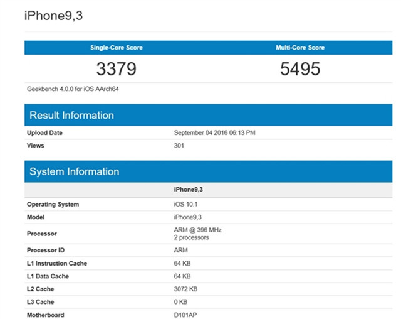Click the iPhone9,3 table column header
Screen dimensions: 401x319
(188, 189)
